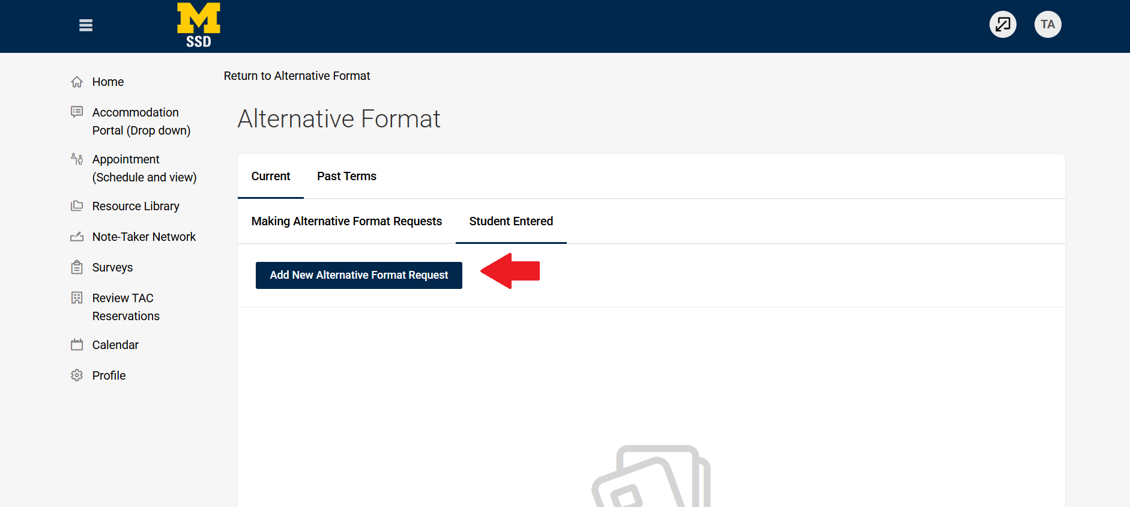Open Note-Taker Network page
Image resolution: width=1130 pixels, height=507 pixels.
144,237
